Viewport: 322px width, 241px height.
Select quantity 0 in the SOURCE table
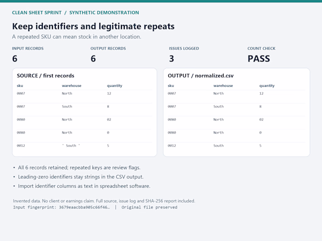click(108, 133)
